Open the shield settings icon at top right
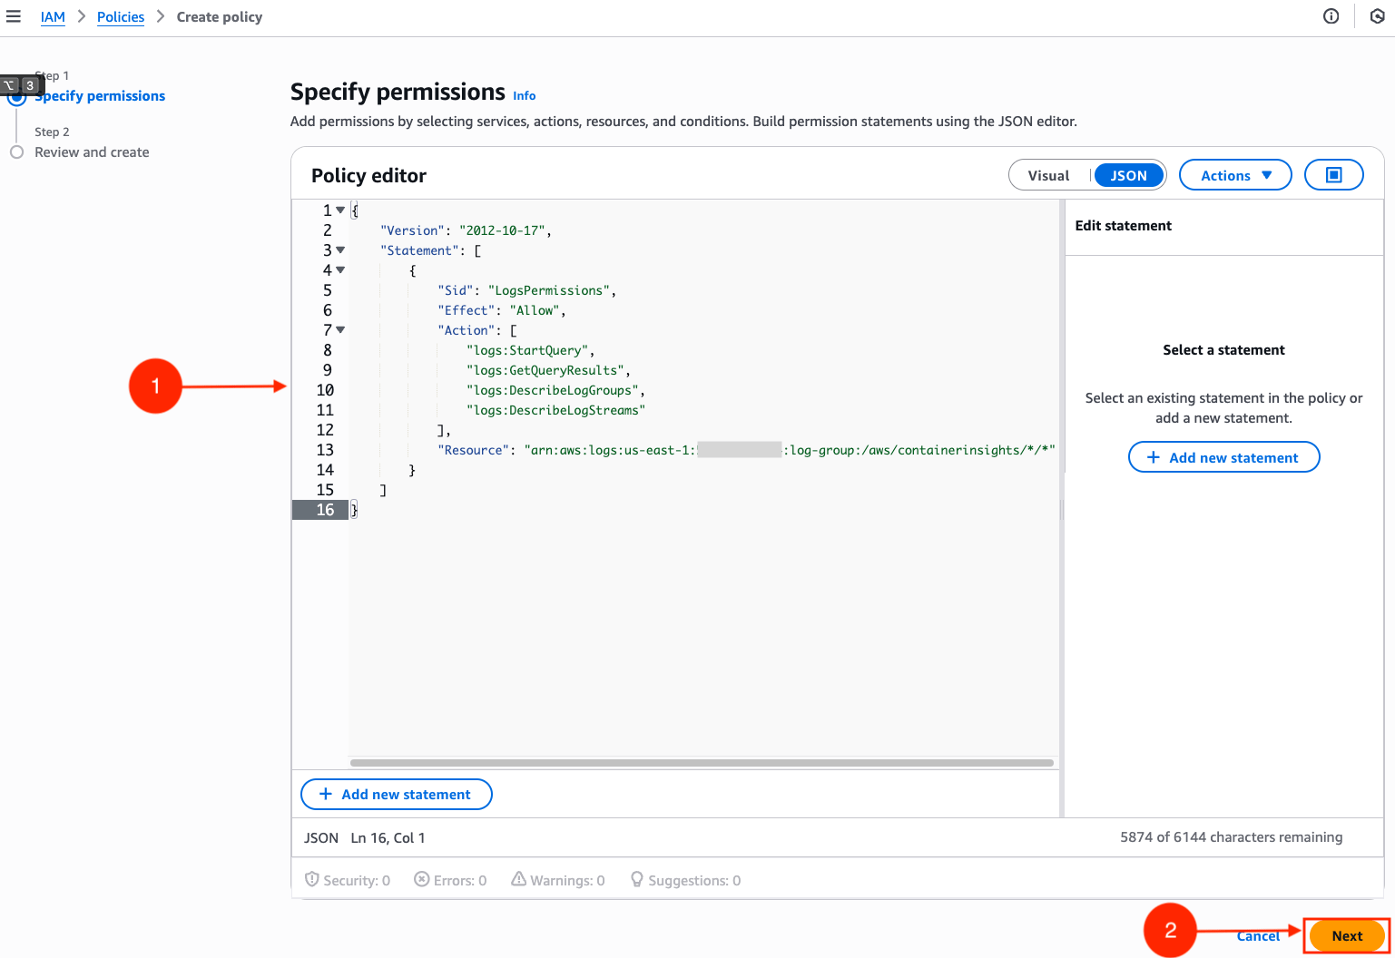Screen dimensions: 1395x958 coord(1377,16)
